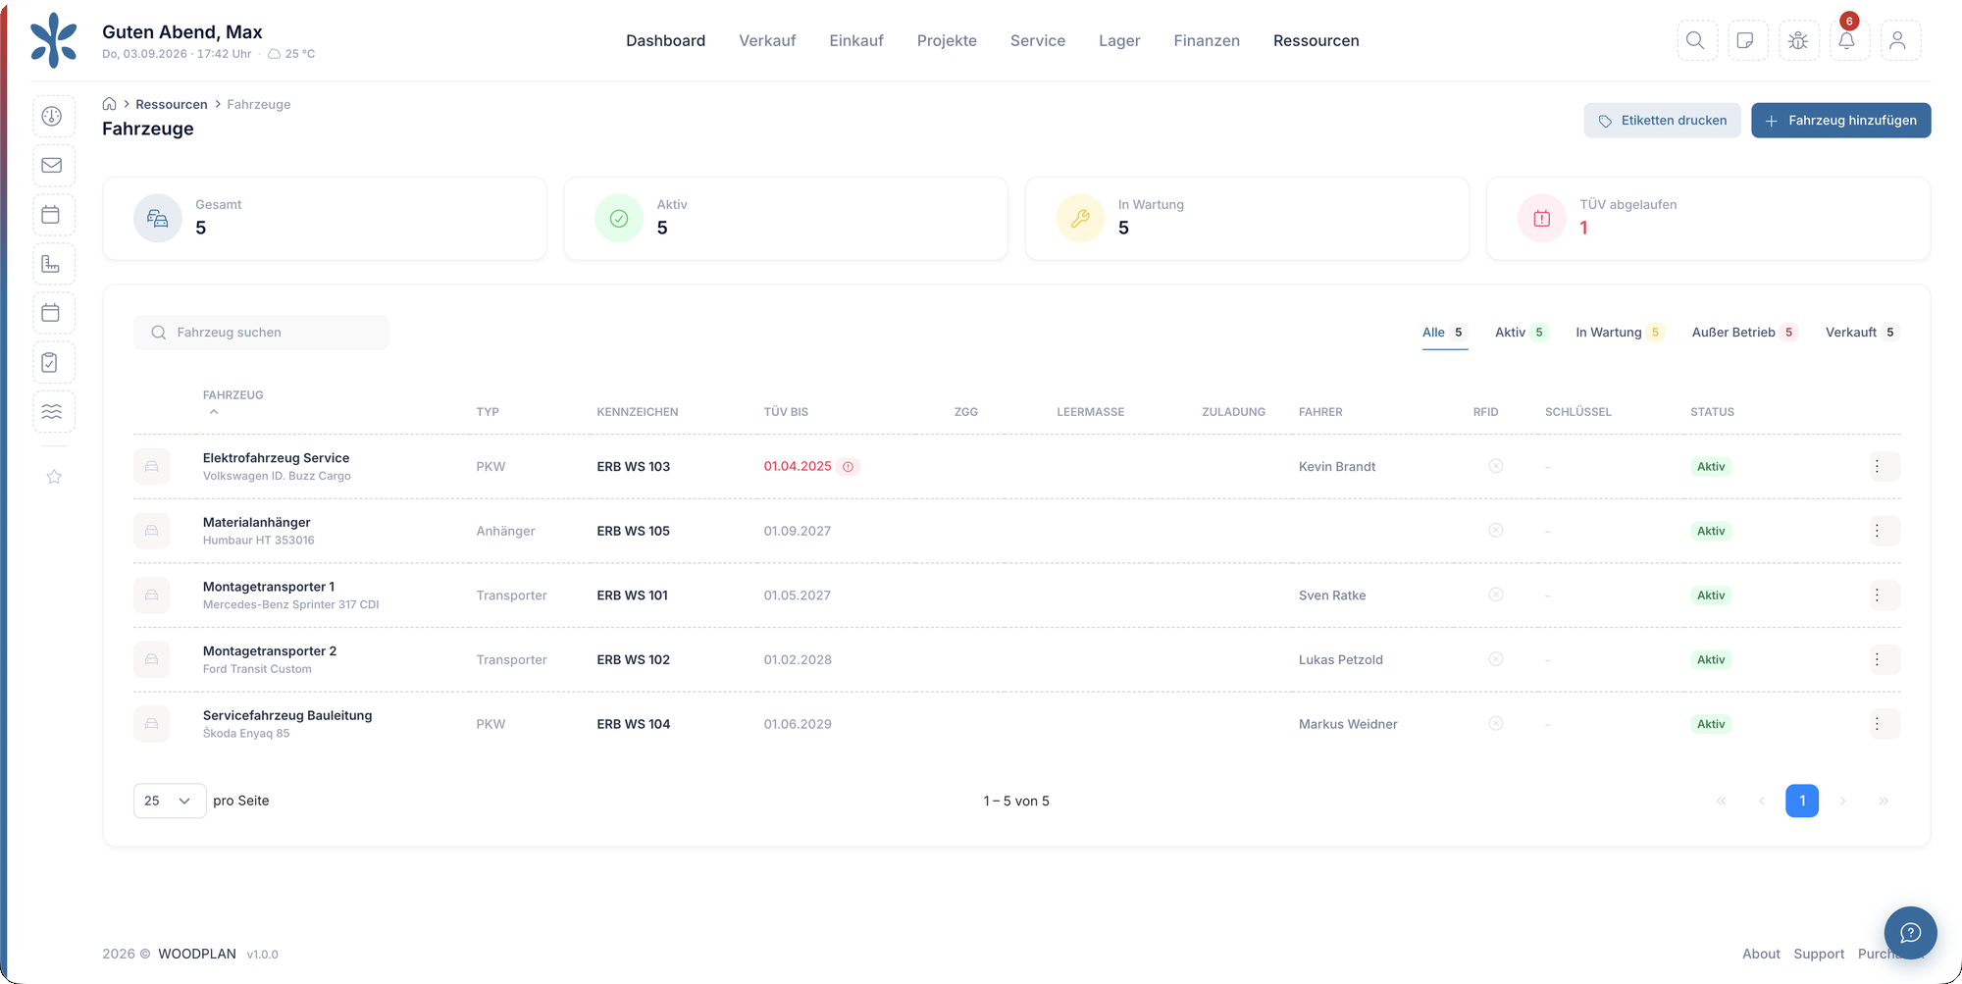This screenshot has height=984, width=1962.
Task: Open the notes icon in header
Action: (x=1747, y=40)
